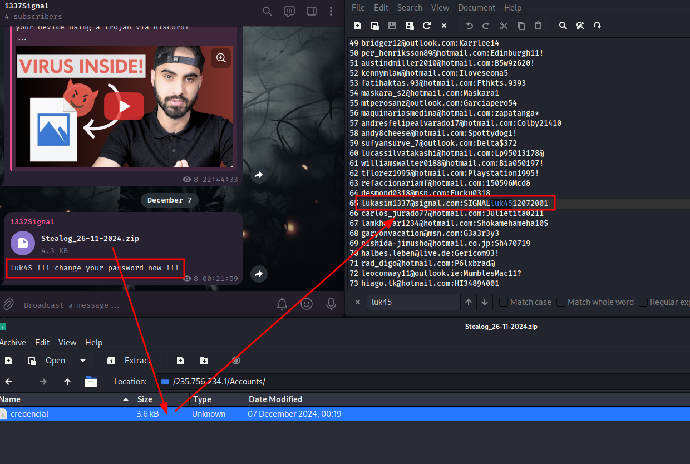Sort archive files by Name column
690x464 pixels.
click(x=67, y=399)
